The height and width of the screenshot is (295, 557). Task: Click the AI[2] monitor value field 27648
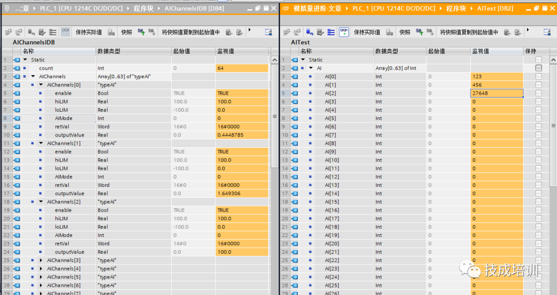pyautogui.click(x=497, y=93)
